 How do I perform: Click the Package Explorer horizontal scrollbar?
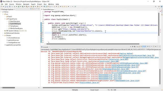(x=9, y=88)
